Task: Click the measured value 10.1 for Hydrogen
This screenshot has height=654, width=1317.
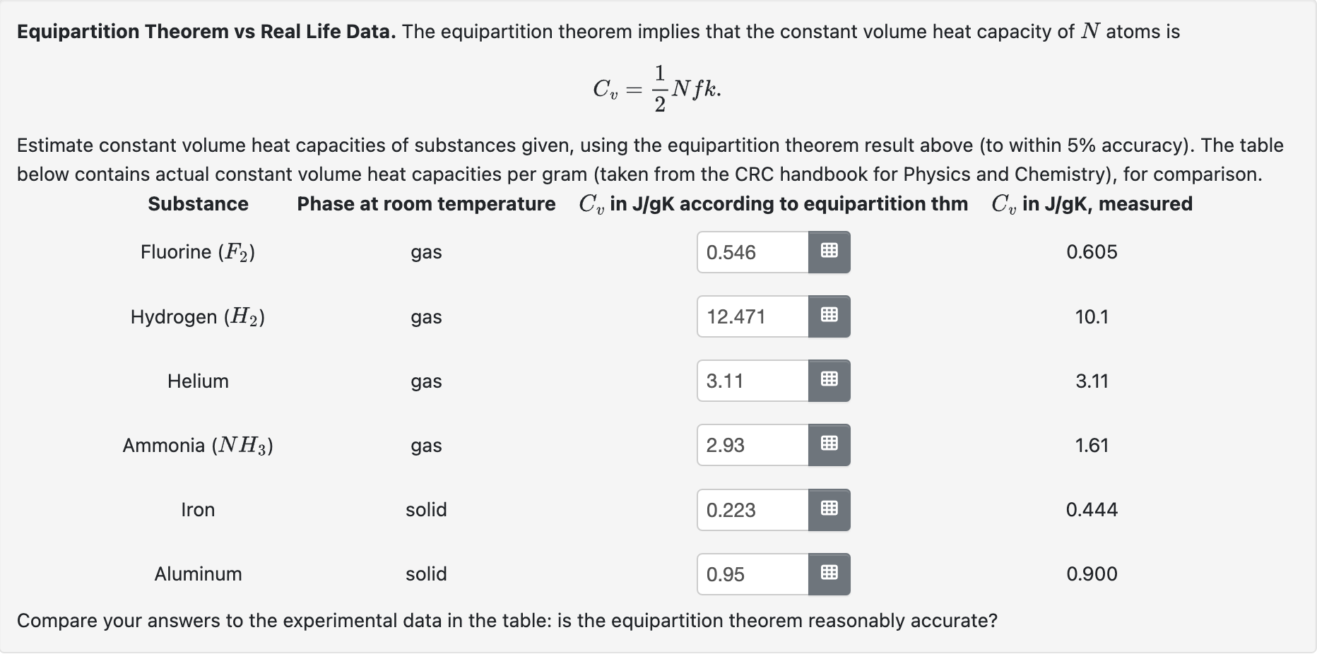Action: [x=1092, y=316]
